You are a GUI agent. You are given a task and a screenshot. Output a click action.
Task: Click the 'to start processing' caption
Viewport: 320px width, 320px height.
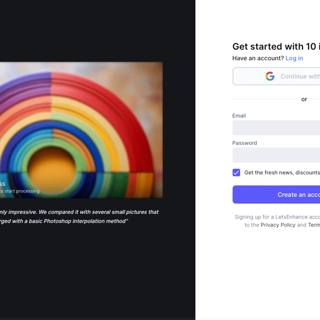point(20,191)
